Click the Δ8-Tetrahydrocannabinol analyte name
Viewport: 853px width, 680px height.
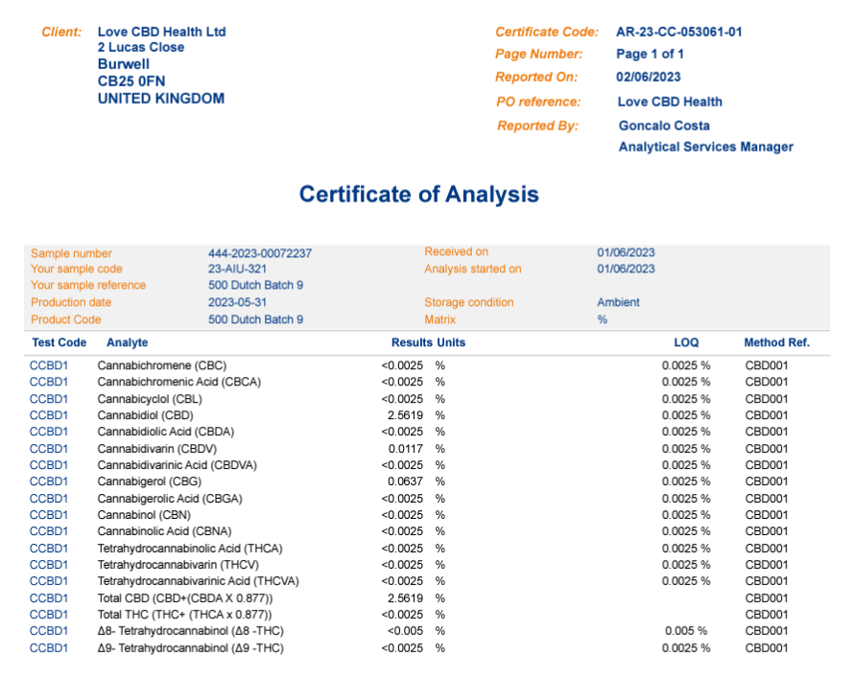(x=190, y=631)
